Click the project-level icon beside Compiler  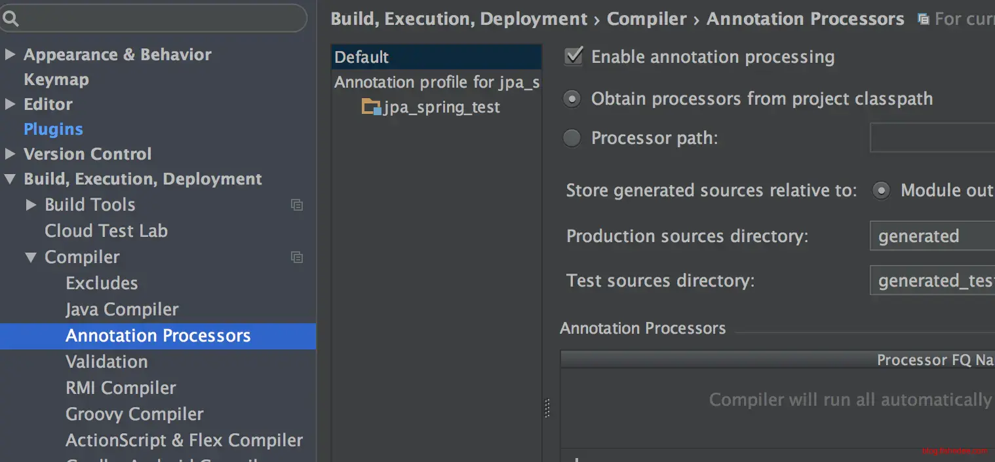pos(297,257)
